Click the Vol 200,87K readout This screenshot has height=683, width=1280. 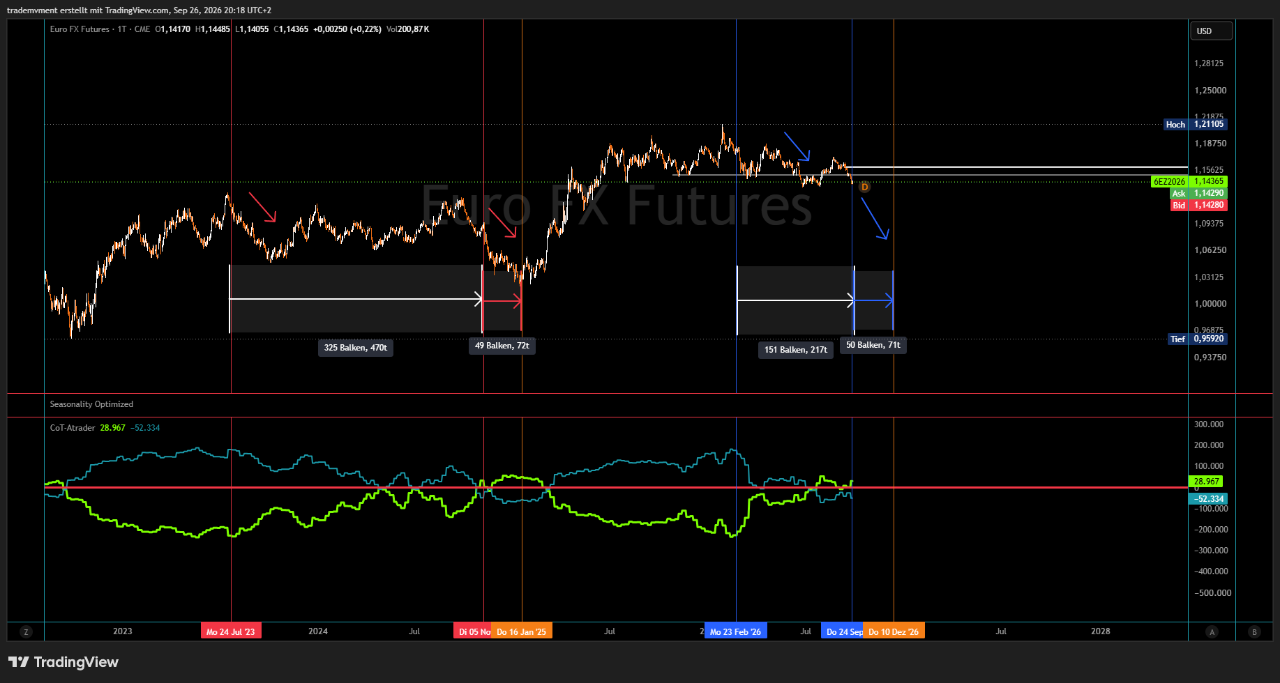(408, 29)
